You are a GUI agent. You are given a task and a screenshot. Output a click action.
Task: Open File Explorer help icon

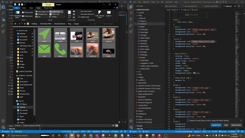[x=117, y=8]
